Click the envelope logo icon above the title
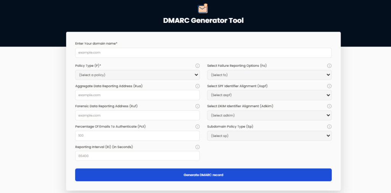 [x=203, y=8]
